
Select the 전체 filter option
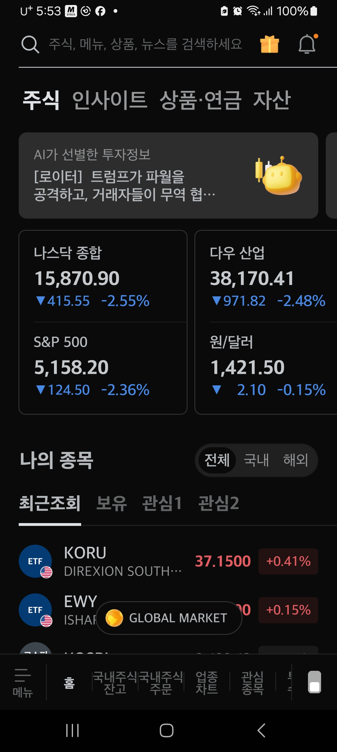click(217, 460)
